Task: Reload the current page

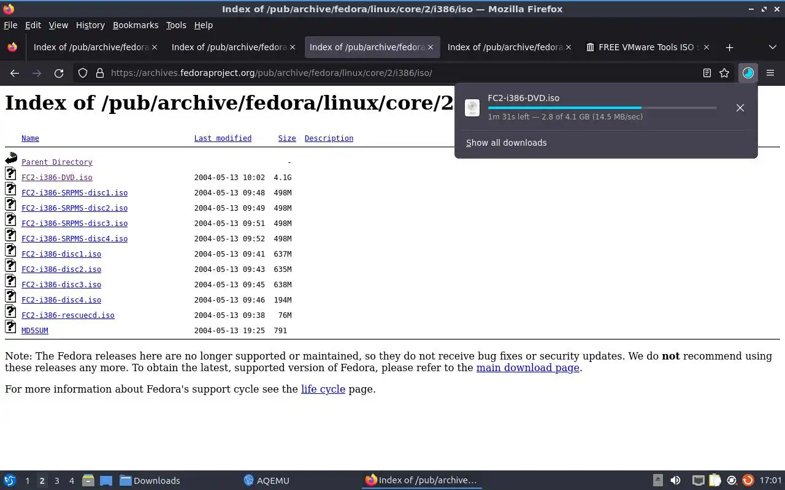Action: [x=59, y=73]
